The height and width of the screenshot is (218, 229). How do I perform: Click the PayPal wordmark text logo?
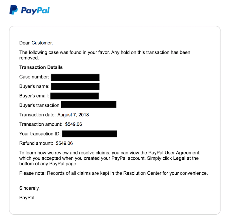tap(35, 11)
